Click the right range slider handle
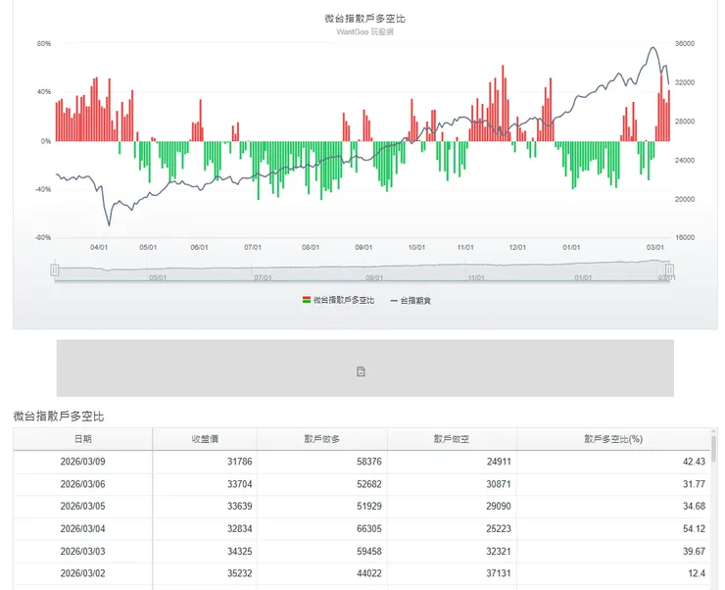The height and width of the screenshot is (590, 725). [669, 270]
